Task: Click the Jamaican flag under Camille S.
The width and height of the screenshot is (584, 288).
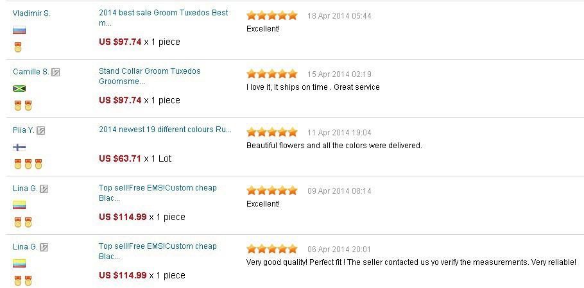Action: [19, 89]
